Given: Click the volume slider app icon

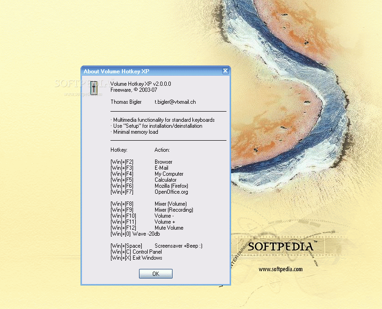Looking at the screenshot, I should [x=94, y=88].
